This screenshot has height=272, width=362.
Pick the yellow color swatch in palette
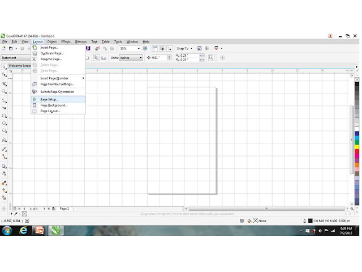pyautogui.click(x=357, y=147)
